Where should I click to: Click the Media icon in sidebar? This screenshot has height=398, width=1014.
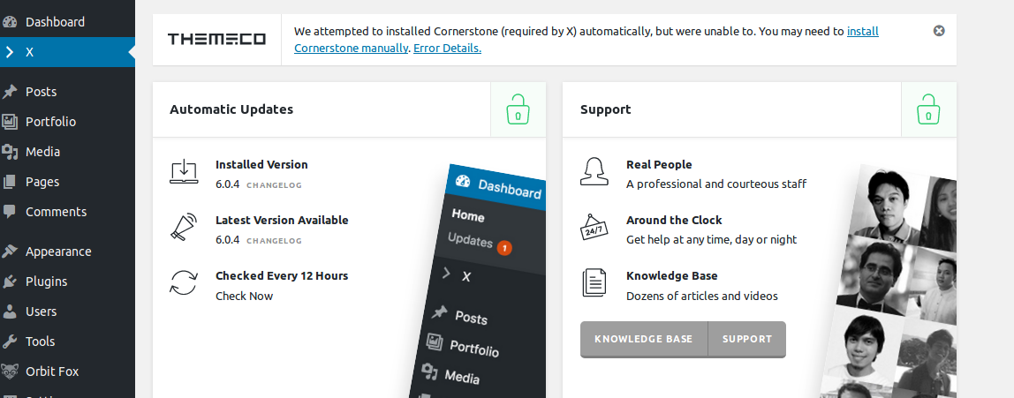[x=10, y=152]
